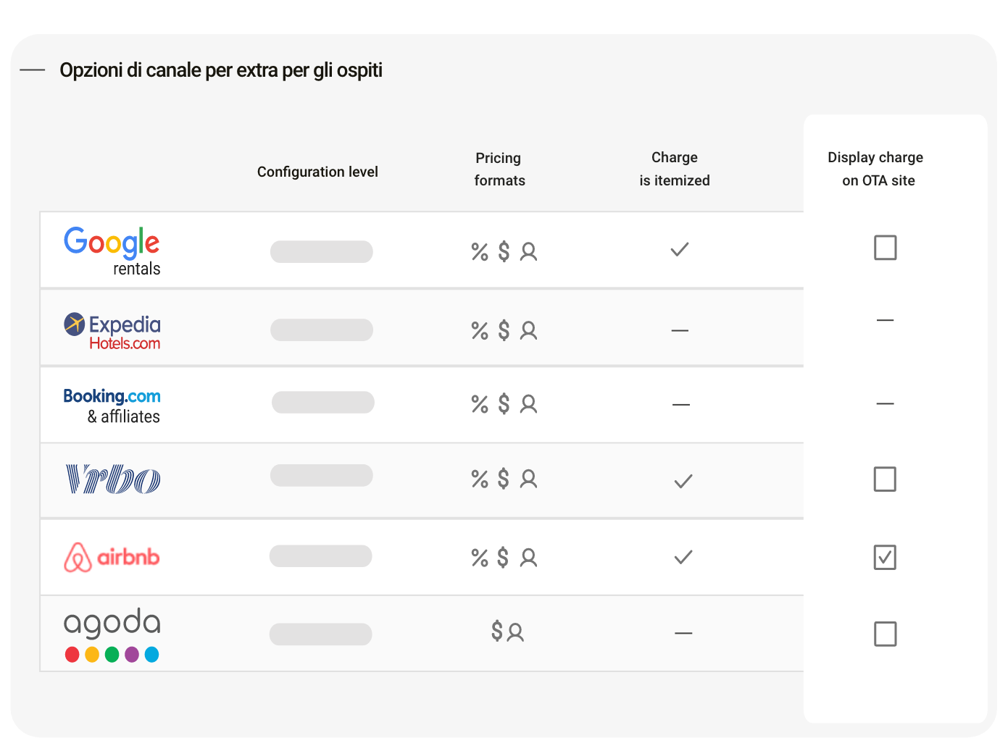Image resolution: width=1008 pixels, height=738 pixels.
Task: Click the Google rentals logo
Action: (112, 251)
